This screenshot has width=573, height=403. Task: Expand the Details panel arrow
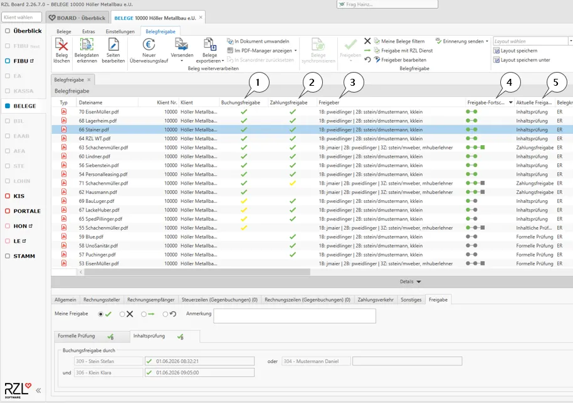click(x=419, y=282)
